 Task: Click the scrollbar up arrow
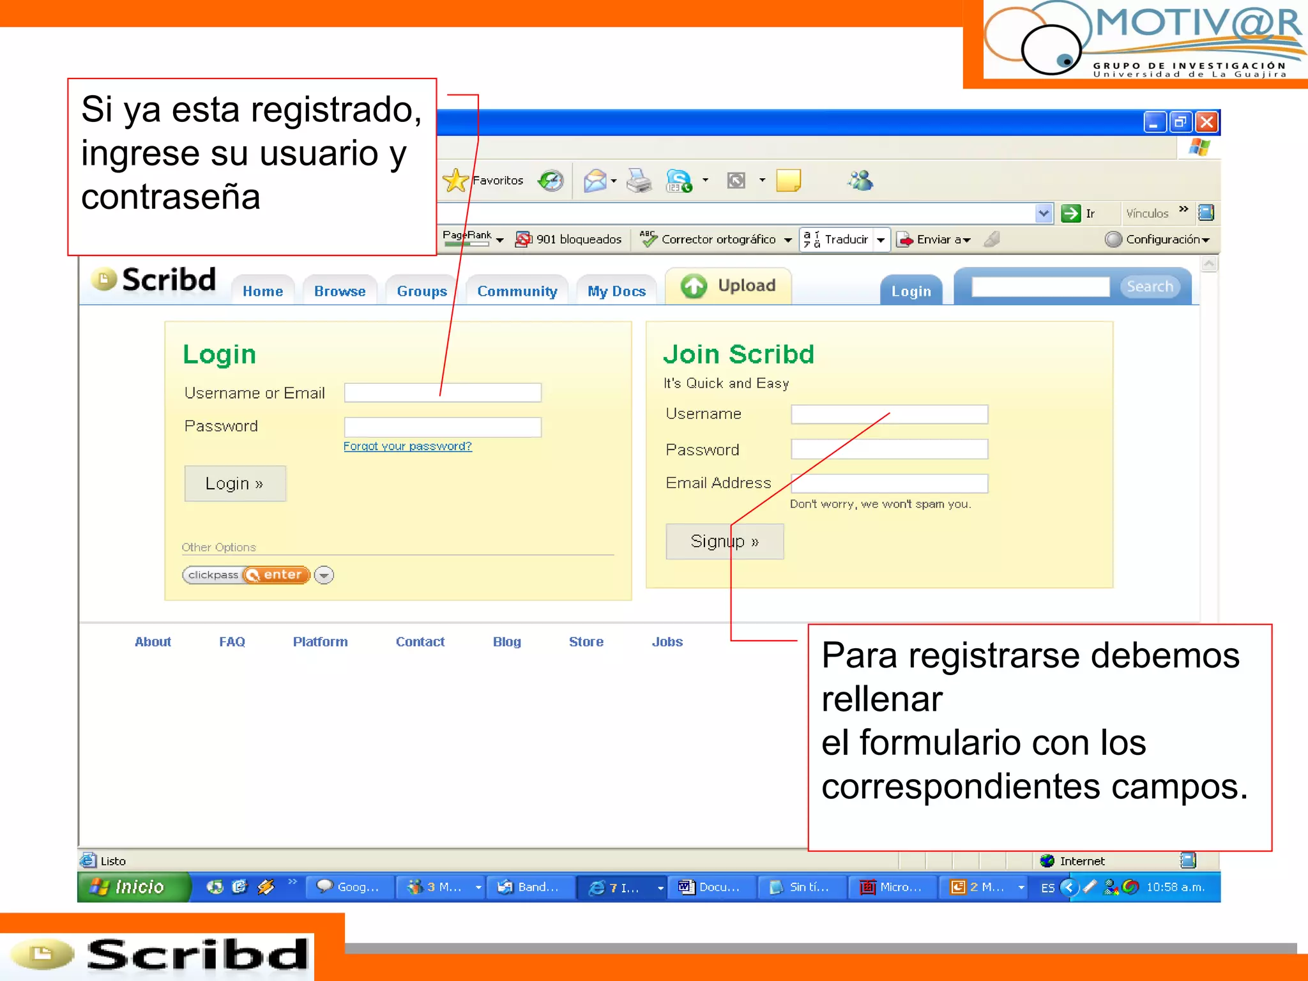pyautogui.click(x=1209, y=264)
